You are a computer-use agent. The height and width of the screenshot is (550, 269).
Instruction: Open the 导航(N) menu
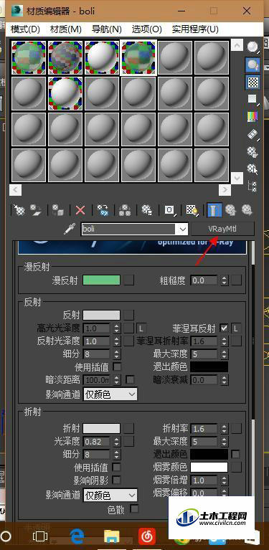click(107, 29)
